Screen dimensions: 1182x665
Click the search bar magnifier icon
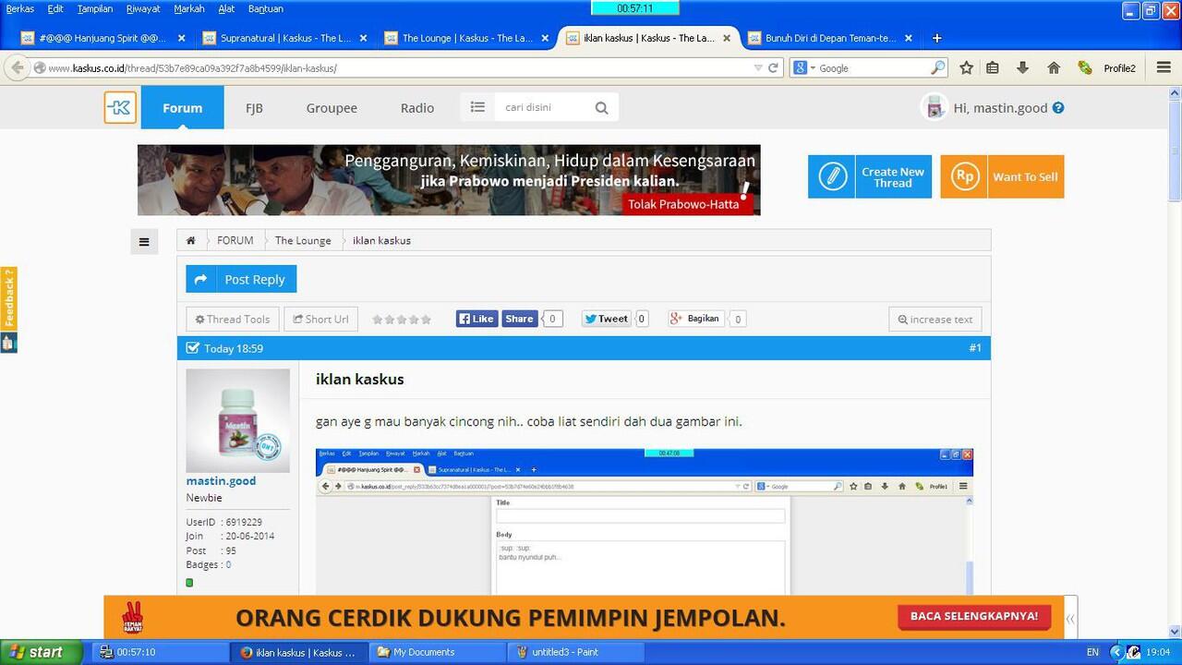coord(937,67)
